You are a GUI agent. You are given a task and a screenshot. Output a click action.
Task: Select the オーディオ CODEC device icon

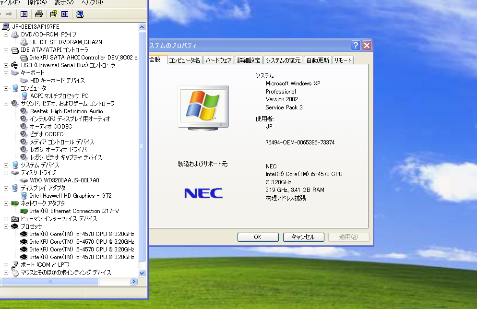pos(24,127)
